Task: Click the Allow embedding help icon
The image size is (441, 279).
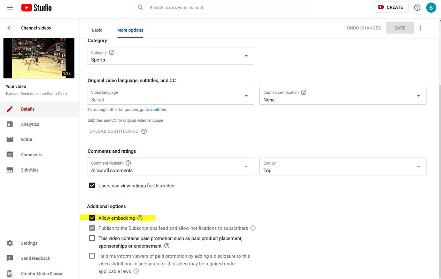Action: point(140,218)
